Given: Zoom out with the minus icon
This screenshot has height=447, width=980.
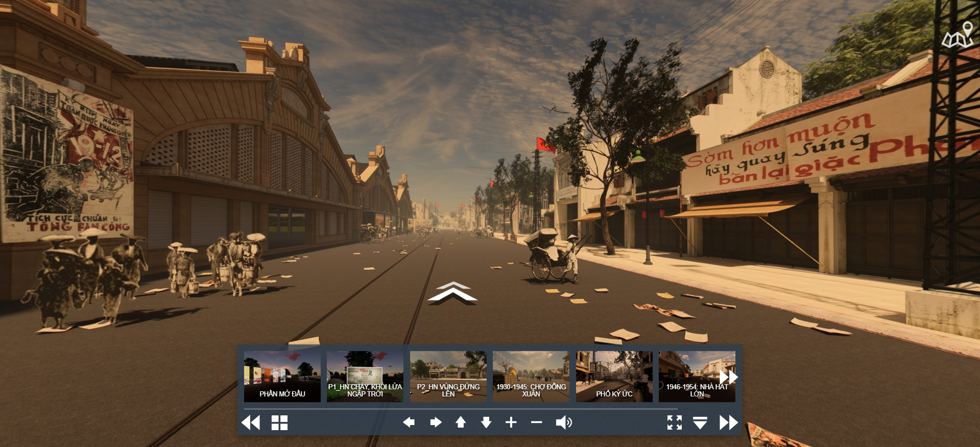Looking at the screenshot, I should coord(536,422).
